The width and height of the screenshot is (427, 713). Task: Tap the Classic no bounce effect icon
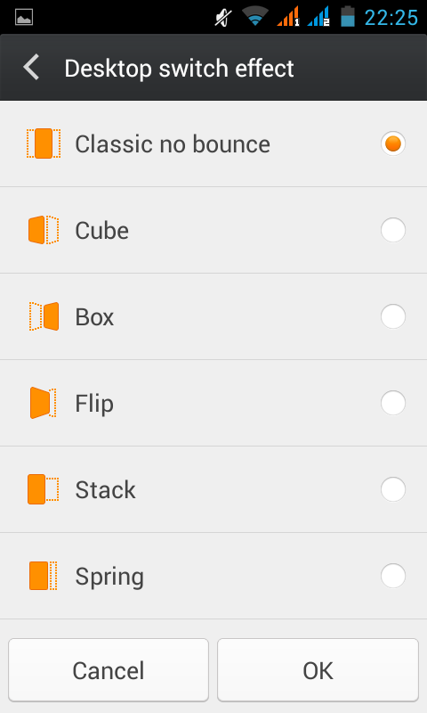43,143
